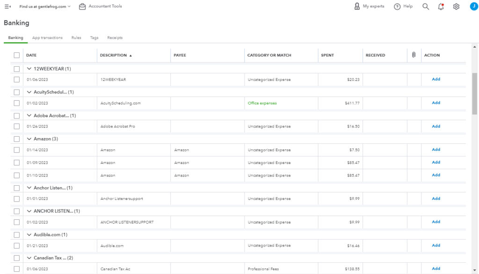Viewport: 479px width, 274px height.
Task: Open the QuickBooks search
Action: pyautogui.click(x=424, y=6)
